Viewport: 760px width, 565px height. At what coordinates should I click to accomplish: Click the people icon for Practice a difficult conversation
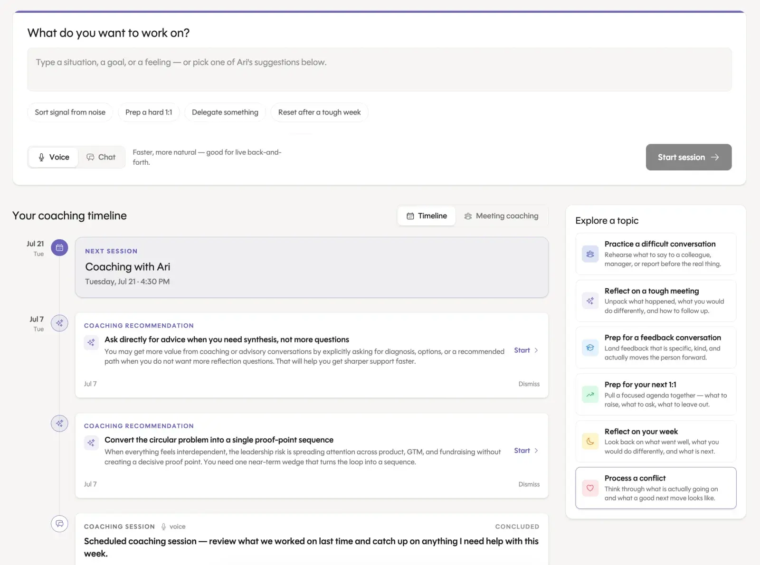[x=590, y=254]
